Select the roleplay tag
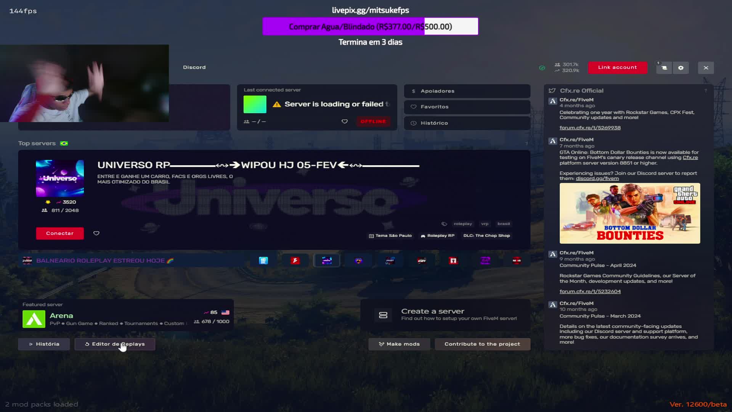The width and height of the screenshot is (732, 412). pos(463,224)
